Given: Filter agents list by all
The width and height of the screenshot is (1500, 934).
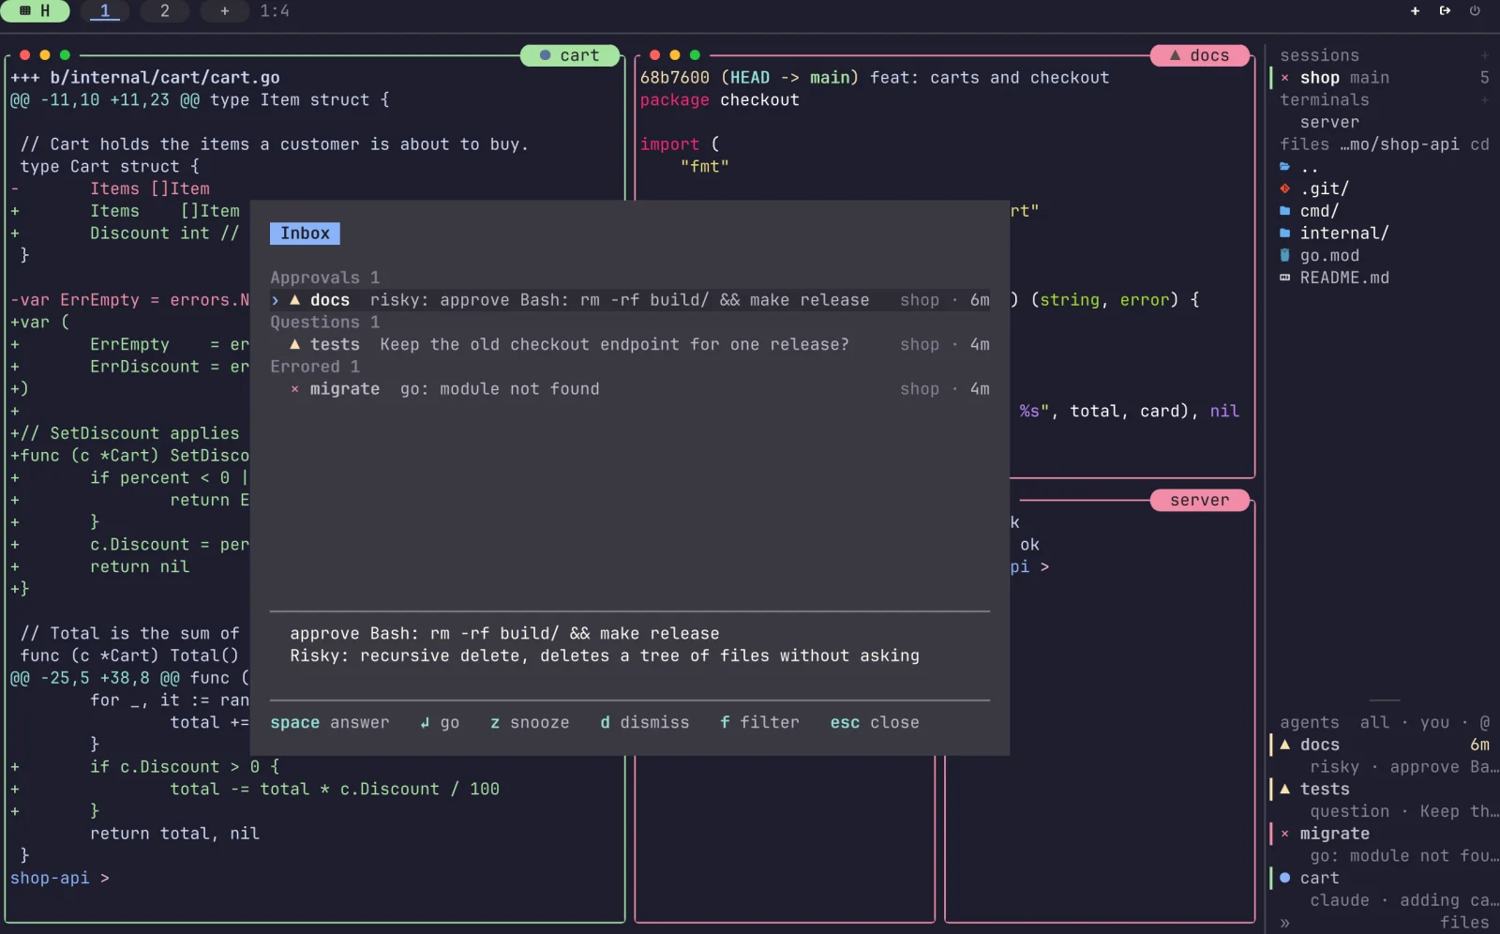Looking at the screenshot, I should 1374,722.
